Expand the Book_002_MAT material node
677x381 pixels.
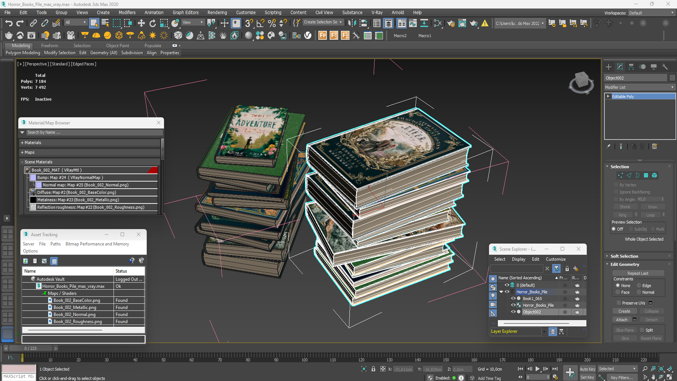pos(26,170)
